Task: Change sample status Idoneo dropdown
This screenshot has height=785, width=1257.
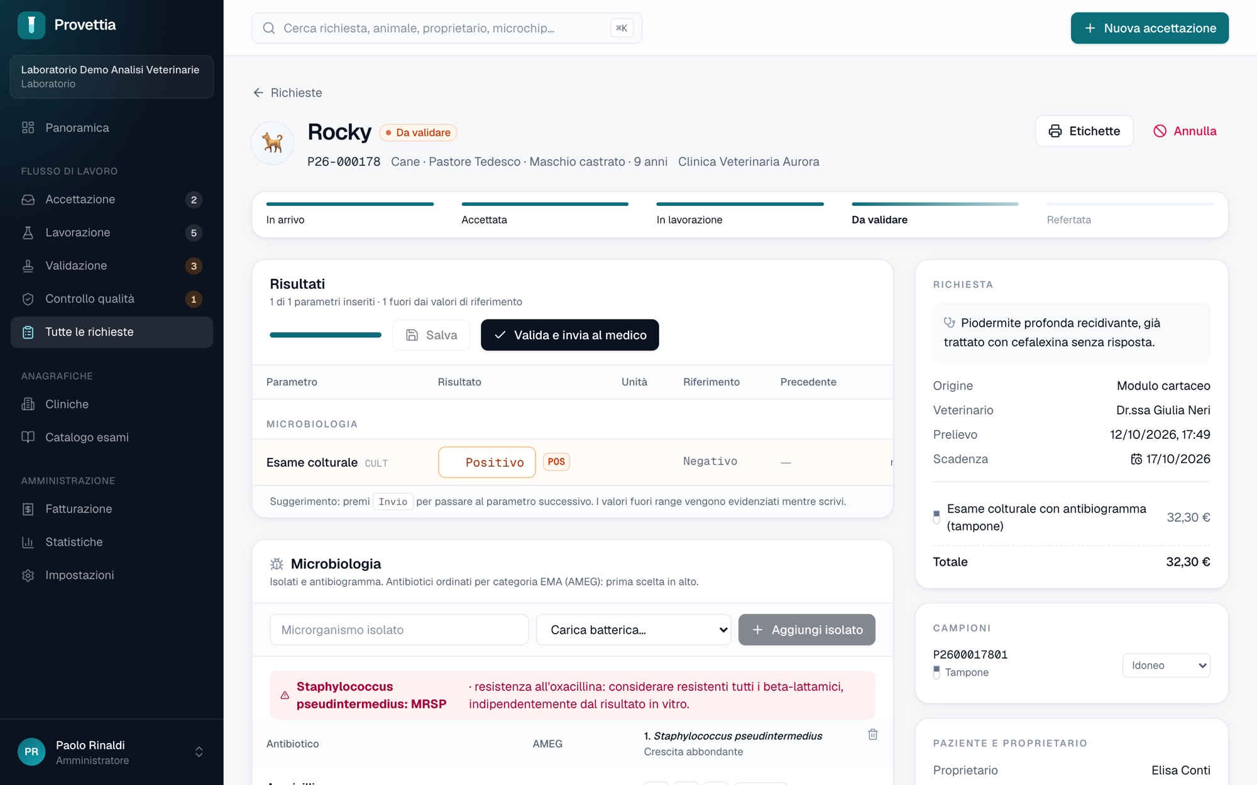Action: tap(1166, 665)
